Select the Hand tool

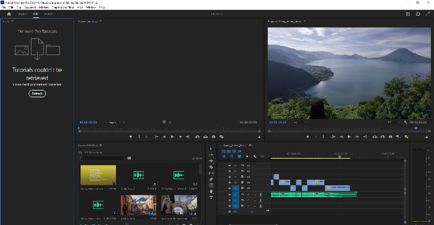tap(211, 192)
